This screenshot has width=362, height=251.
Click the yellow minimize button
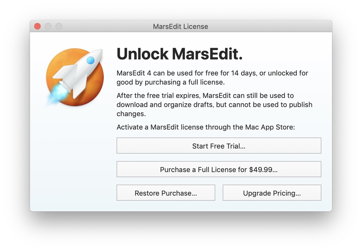pos(48,26)
